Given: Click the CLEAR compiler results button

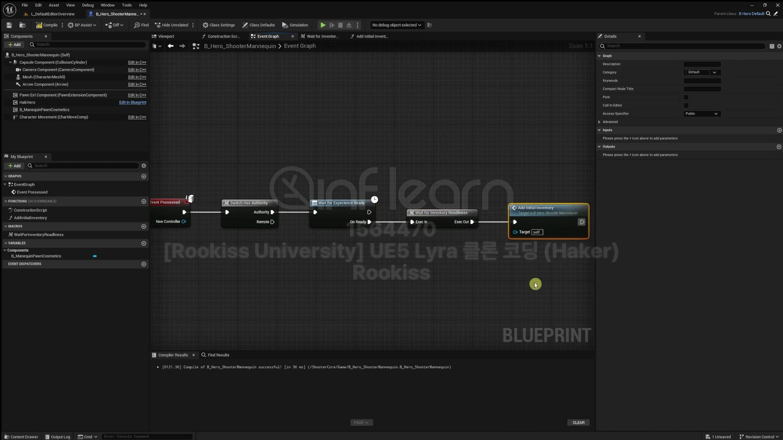Looking at the screenshot, I should (x=578, y=422).
